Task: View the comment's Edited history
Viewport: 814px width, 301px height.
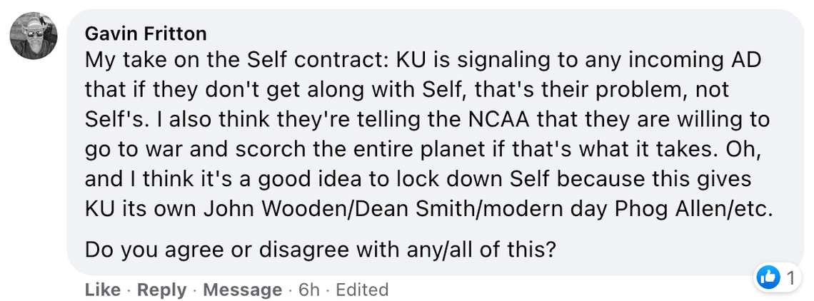Action: coord(362,290)
